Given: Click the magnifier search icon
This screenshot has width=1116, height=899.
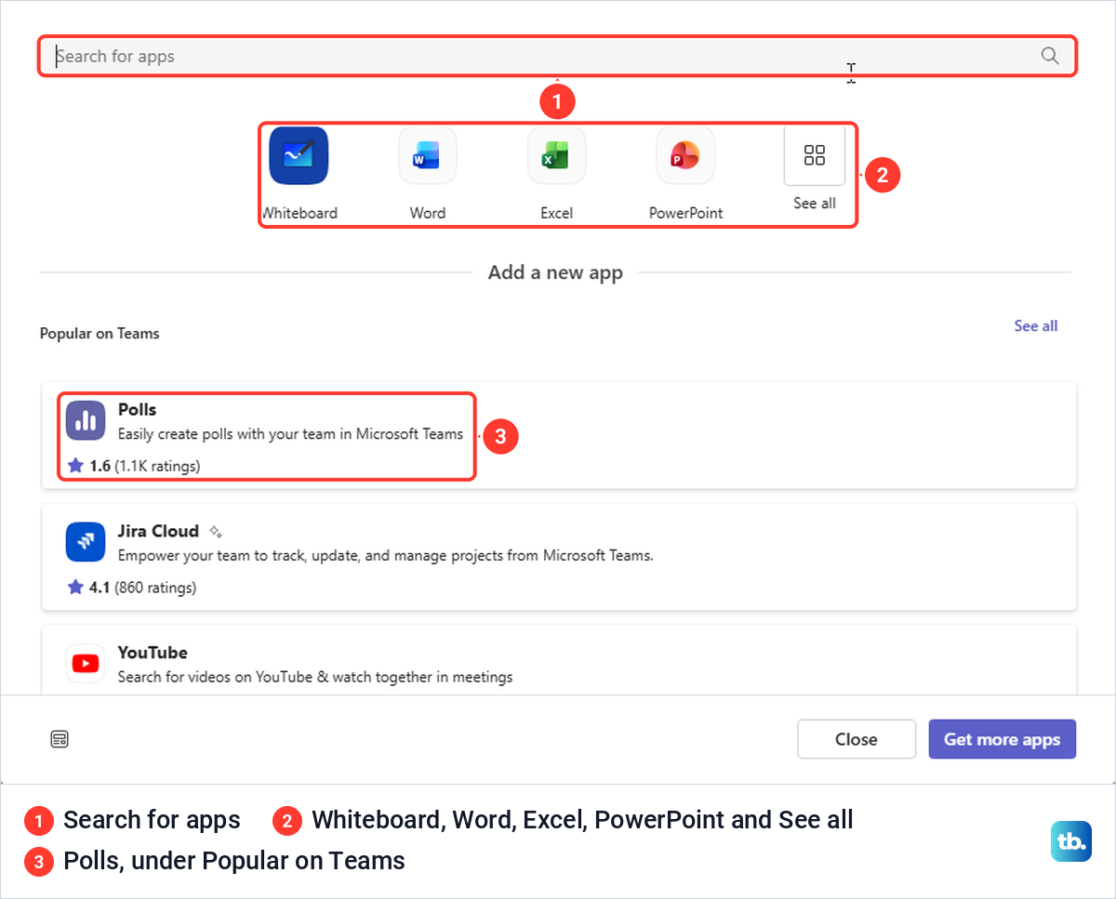Looking at the screenshot, I should click(1050, 56).
